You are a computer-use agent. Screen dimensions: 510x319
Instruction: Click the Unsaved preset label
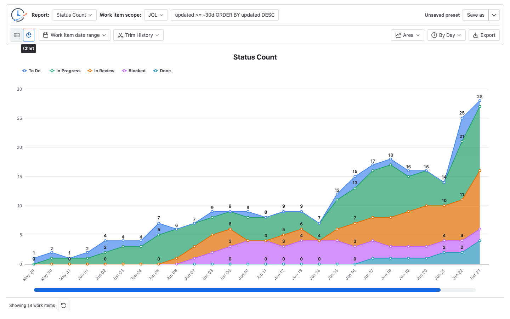(442, 15)
